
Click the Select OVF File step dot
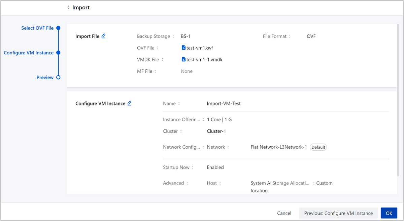58,28
